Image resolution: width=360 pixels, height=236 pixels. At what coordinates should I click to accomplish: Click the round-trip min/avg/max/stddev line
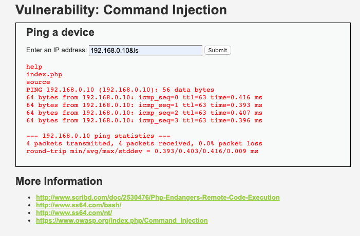pyautogui.click(x=142, y=151)
